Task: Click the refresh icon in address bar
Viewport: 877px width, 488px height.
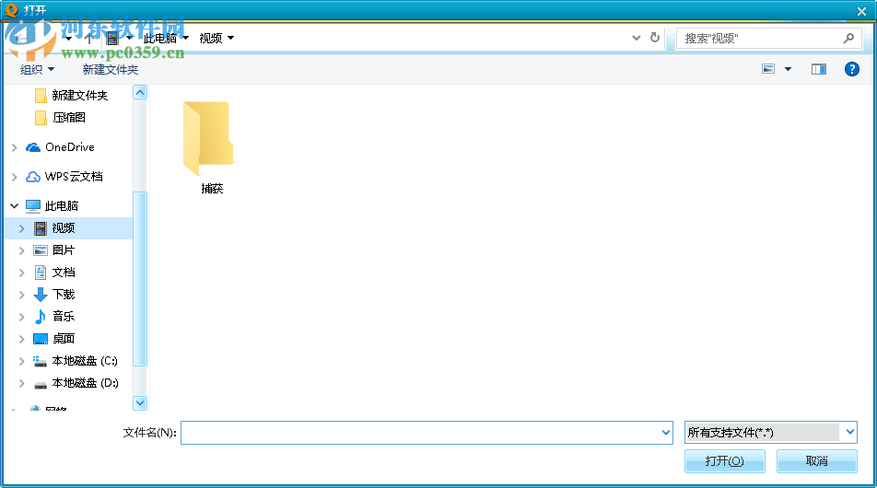Action: click(654, 38)
